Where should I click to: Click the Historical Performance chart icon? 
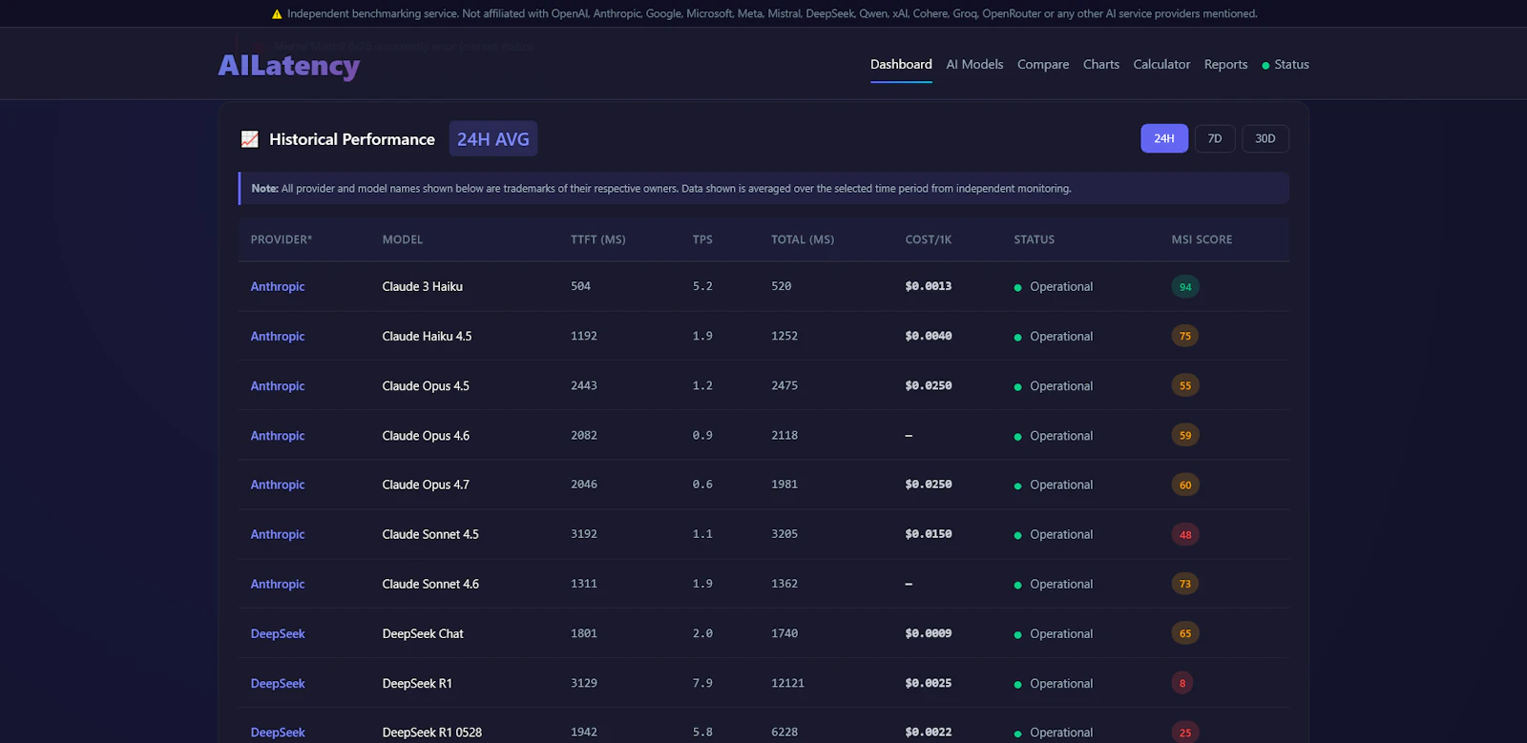click(x=250, y=139)
